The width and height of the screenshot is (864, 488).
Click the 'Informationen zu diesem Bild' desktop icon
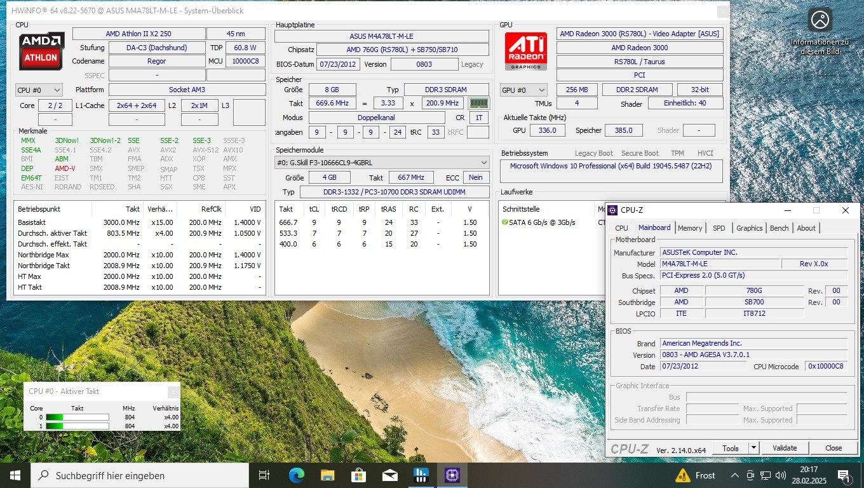coord(820,31)
